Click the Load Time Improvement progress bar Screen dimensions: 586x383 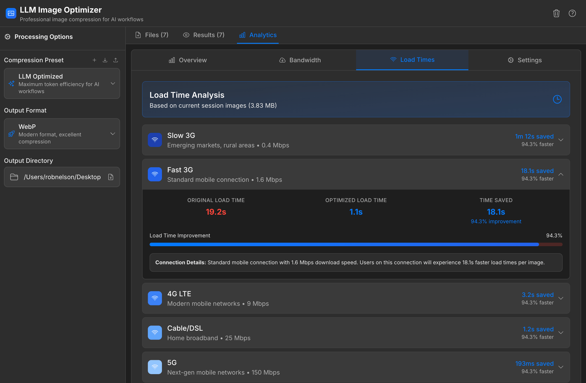(356, 245)
